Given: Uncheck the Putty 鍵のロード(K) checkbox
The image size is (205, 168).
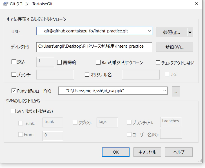Looking at the screenshot, I should [x=14, y=91].
